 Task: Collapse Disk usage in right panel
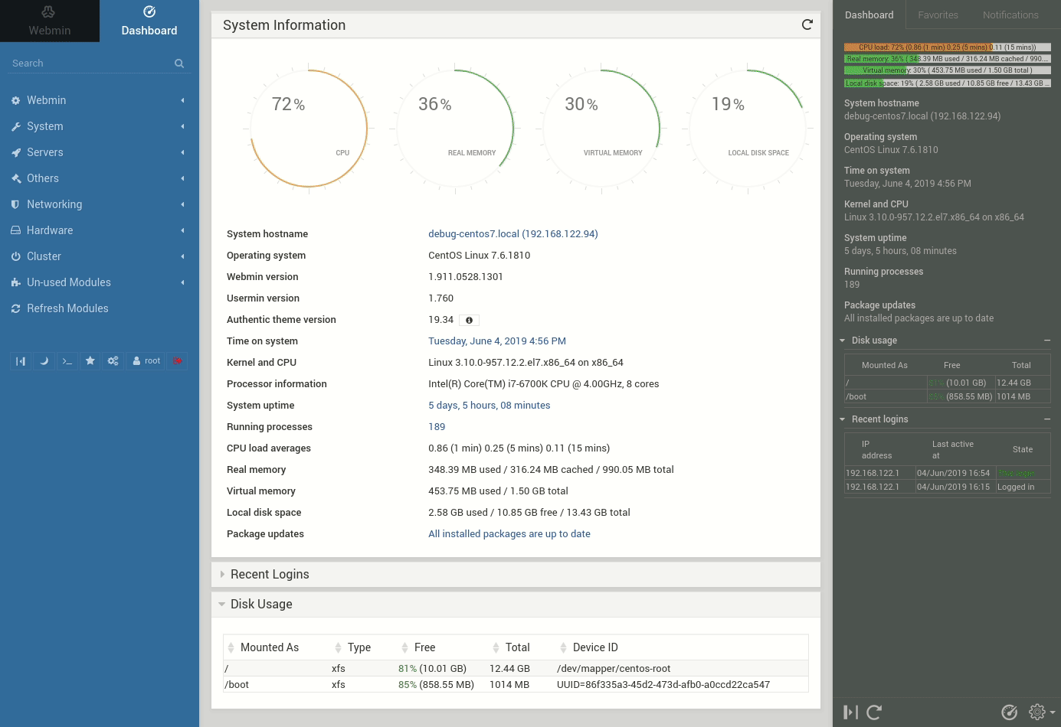(874, 341)
